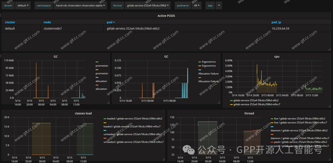This screenshot has width=333, height=163.
Task: Sort table by the cluster column header
Action: pyautogui.click(x=10, y=22)
